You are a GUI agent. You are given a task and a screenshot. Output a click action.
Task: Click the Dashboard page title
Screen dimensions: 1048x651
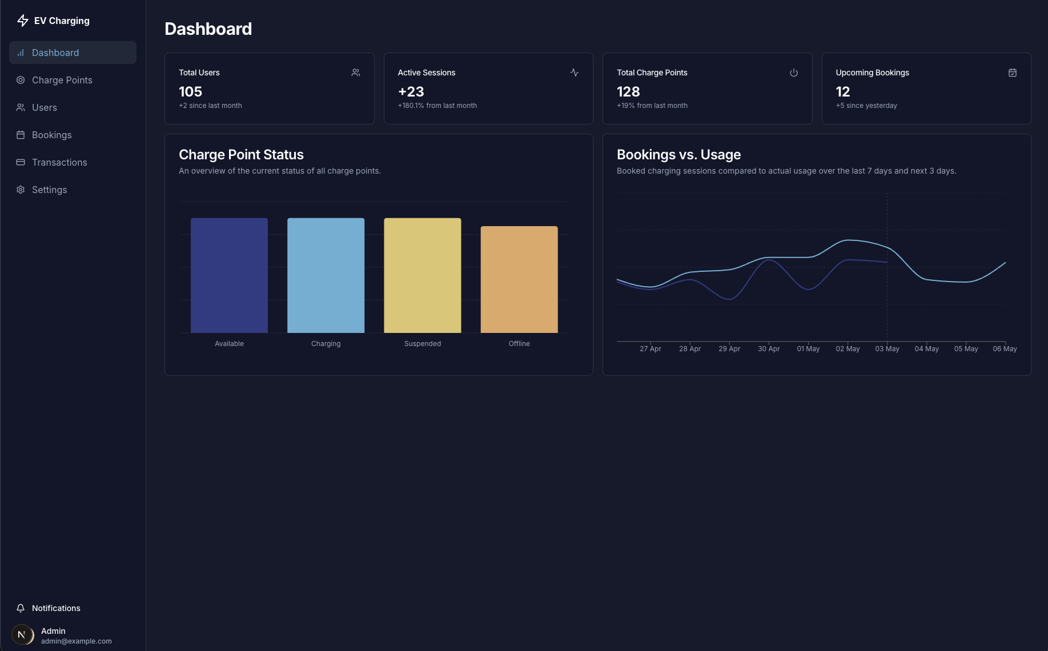tap(208, 29)
